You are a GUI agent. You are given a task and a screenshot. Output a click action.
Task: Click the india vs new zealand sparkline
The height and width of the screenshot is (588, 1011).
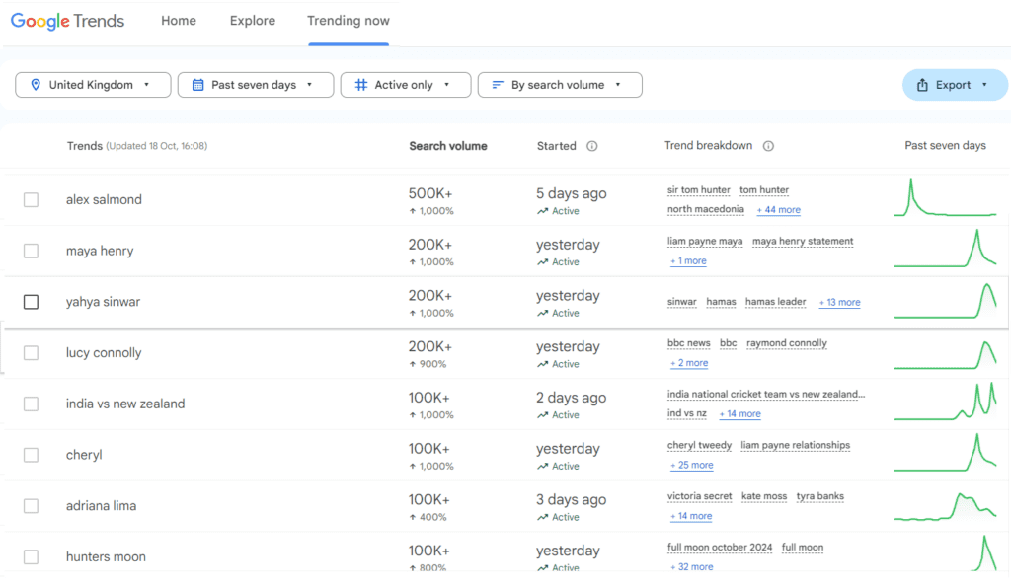pos(945,402)
